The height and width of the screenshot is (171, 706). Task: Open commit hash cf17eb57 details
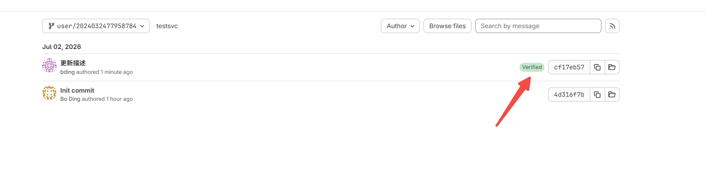click(x=569, y=67)
